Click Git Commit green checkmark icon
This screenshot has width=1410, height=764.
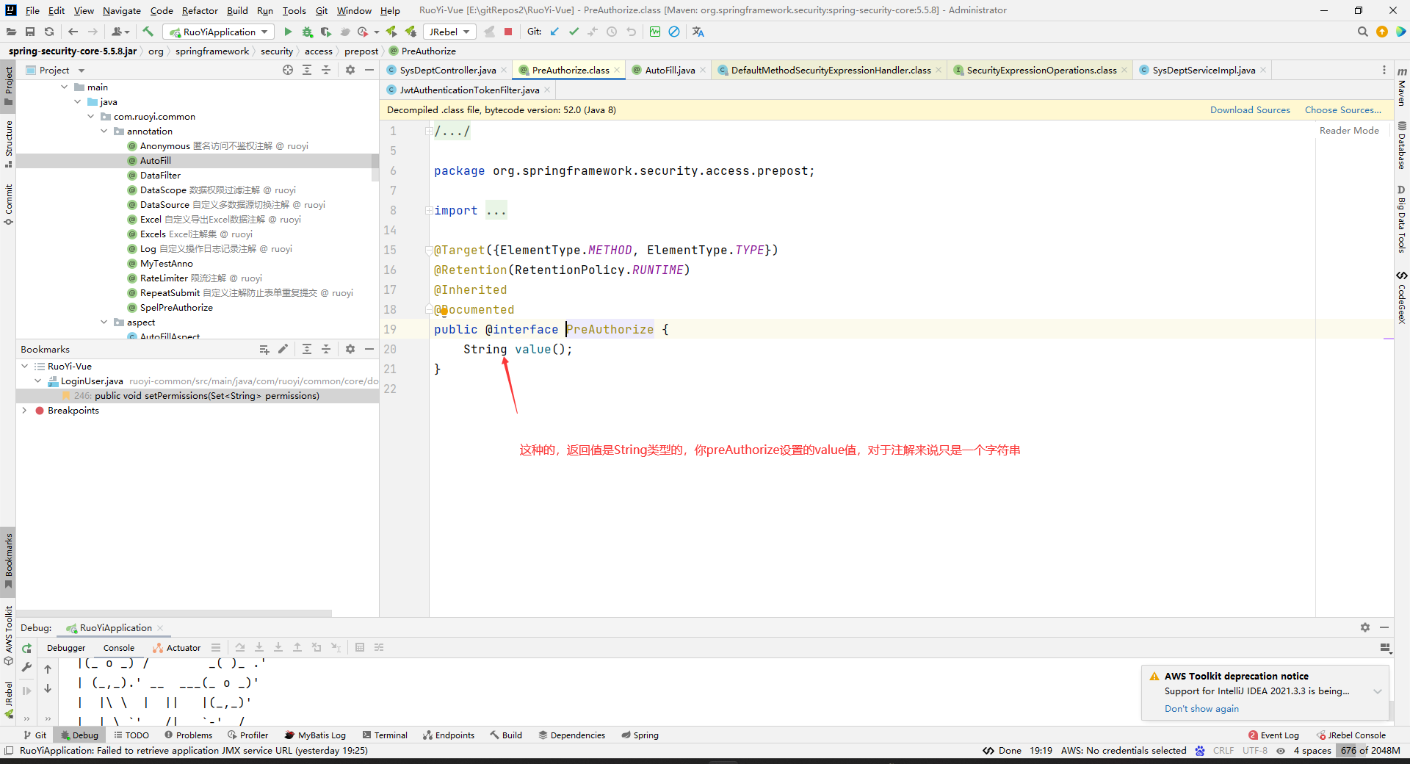click(574, 32)
